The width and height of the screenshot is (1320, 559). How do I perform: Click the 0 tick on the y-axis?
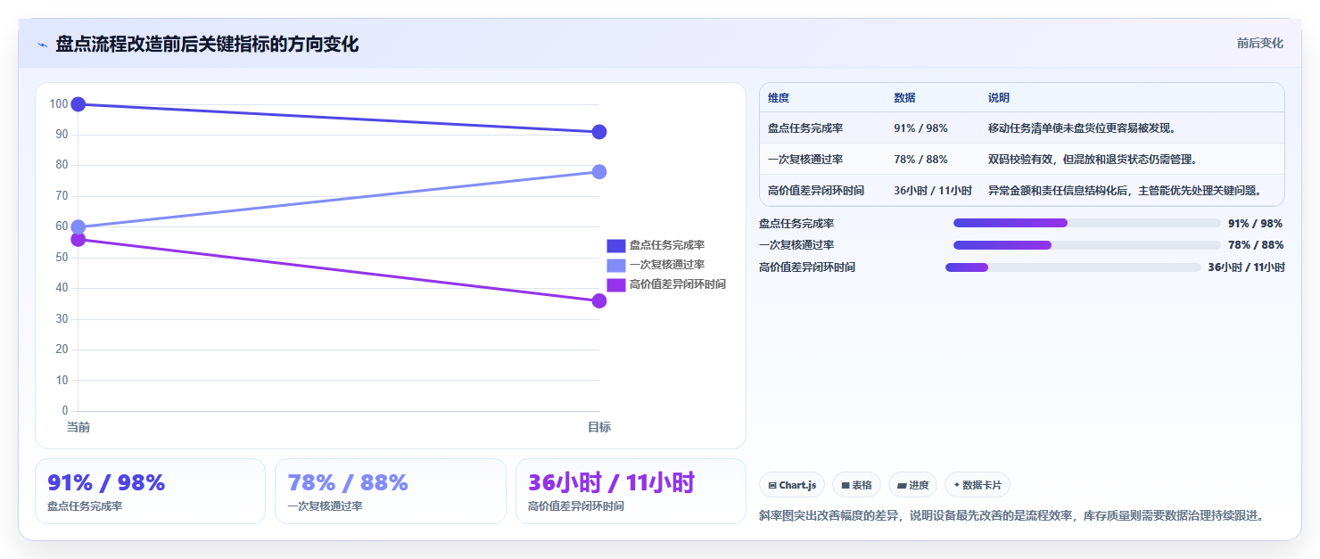pyautogui.click(x=65, y=411)
